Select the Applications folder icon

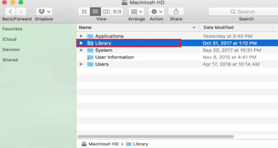[x=90, y=36]
